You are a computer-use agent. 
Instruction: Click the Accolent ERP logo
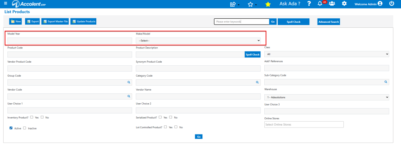[29, 4]
